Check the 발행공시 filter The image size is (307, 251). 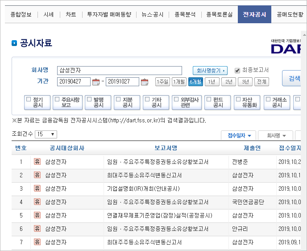coord(89,99)
